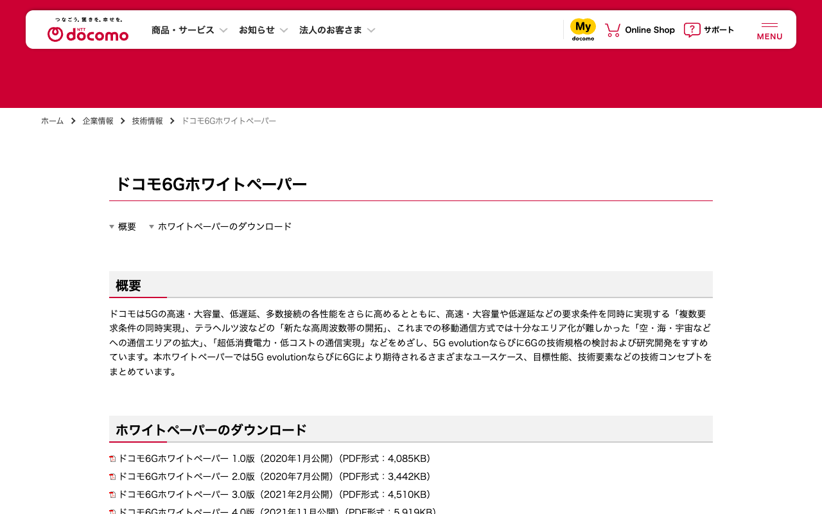Click the Online Shop cart icon
822x514 pixels.
pos(613,30)
